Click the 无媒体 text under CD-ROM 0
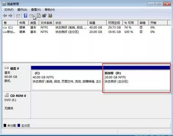 [9, 108]
